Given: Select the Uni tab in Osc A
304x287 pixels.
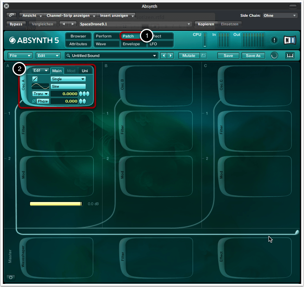Looking at the screenshot, I should [x=85, y=71].
